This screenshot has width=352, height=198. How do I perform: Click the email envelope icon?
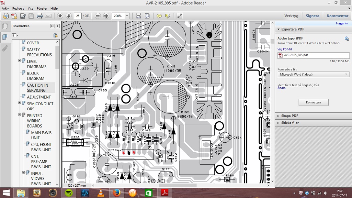point(48,16)
